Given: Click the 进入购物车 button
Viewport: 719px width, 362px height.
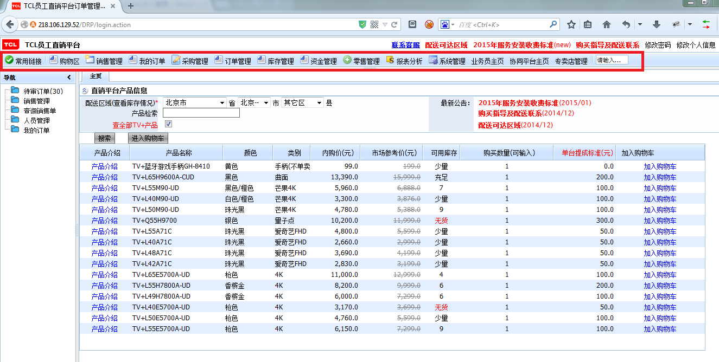Looking at the screenshot, I should [x=148, y=138].
